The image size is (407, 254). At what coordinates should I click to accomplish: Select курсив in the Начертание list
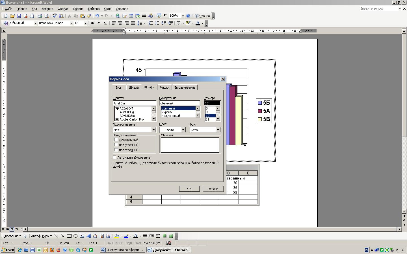click(178, 112)
